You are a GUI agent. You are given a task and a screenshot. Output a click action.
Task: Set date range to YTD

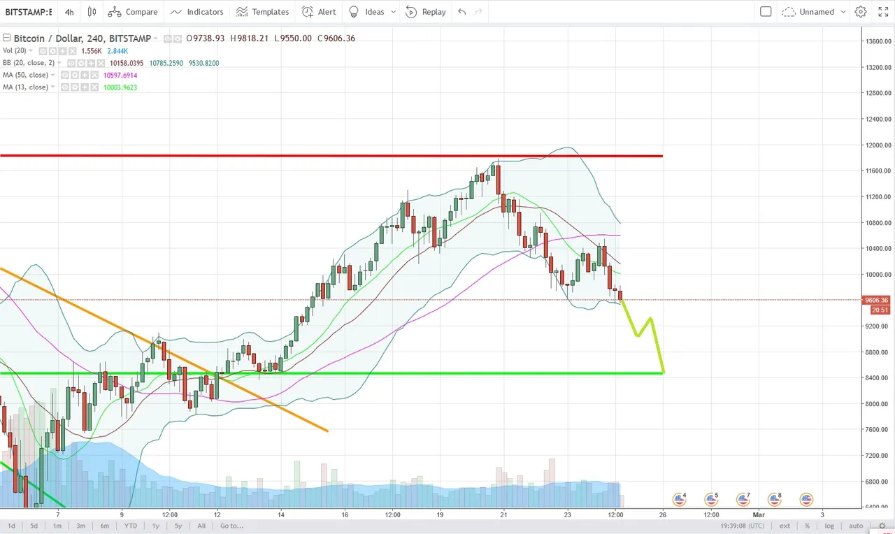131,526
